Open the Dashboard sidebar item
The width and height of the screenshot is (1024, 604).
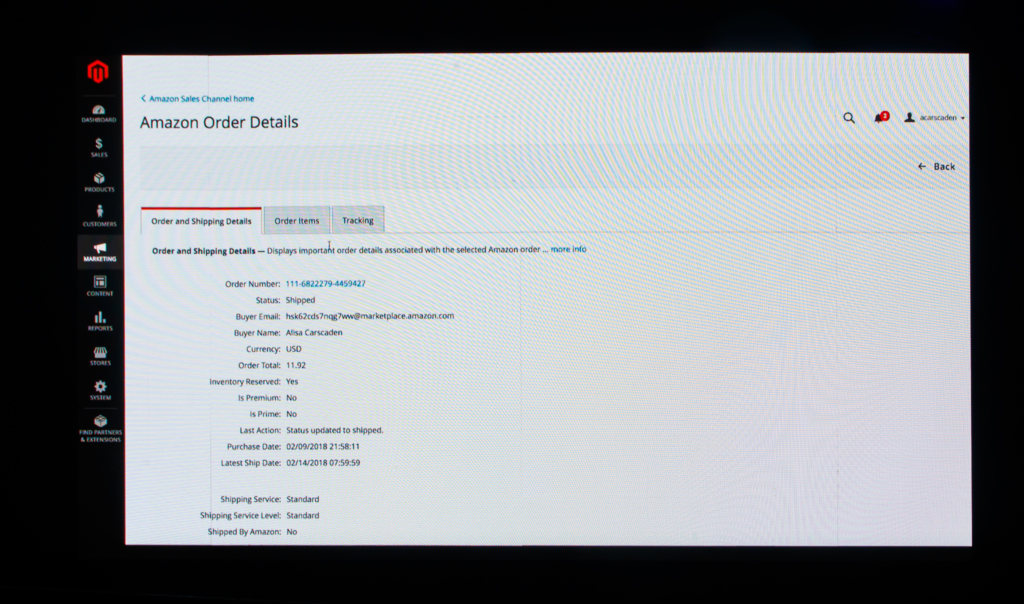pyautogui.click(x=99, y=113)
